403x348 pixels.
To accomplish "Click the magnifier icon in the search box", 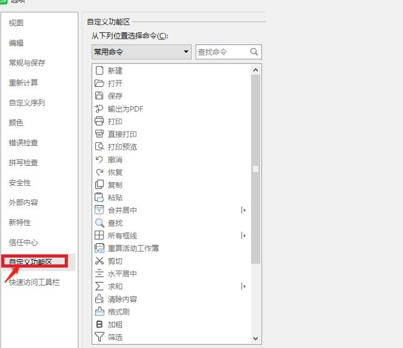I will (254, 52).
